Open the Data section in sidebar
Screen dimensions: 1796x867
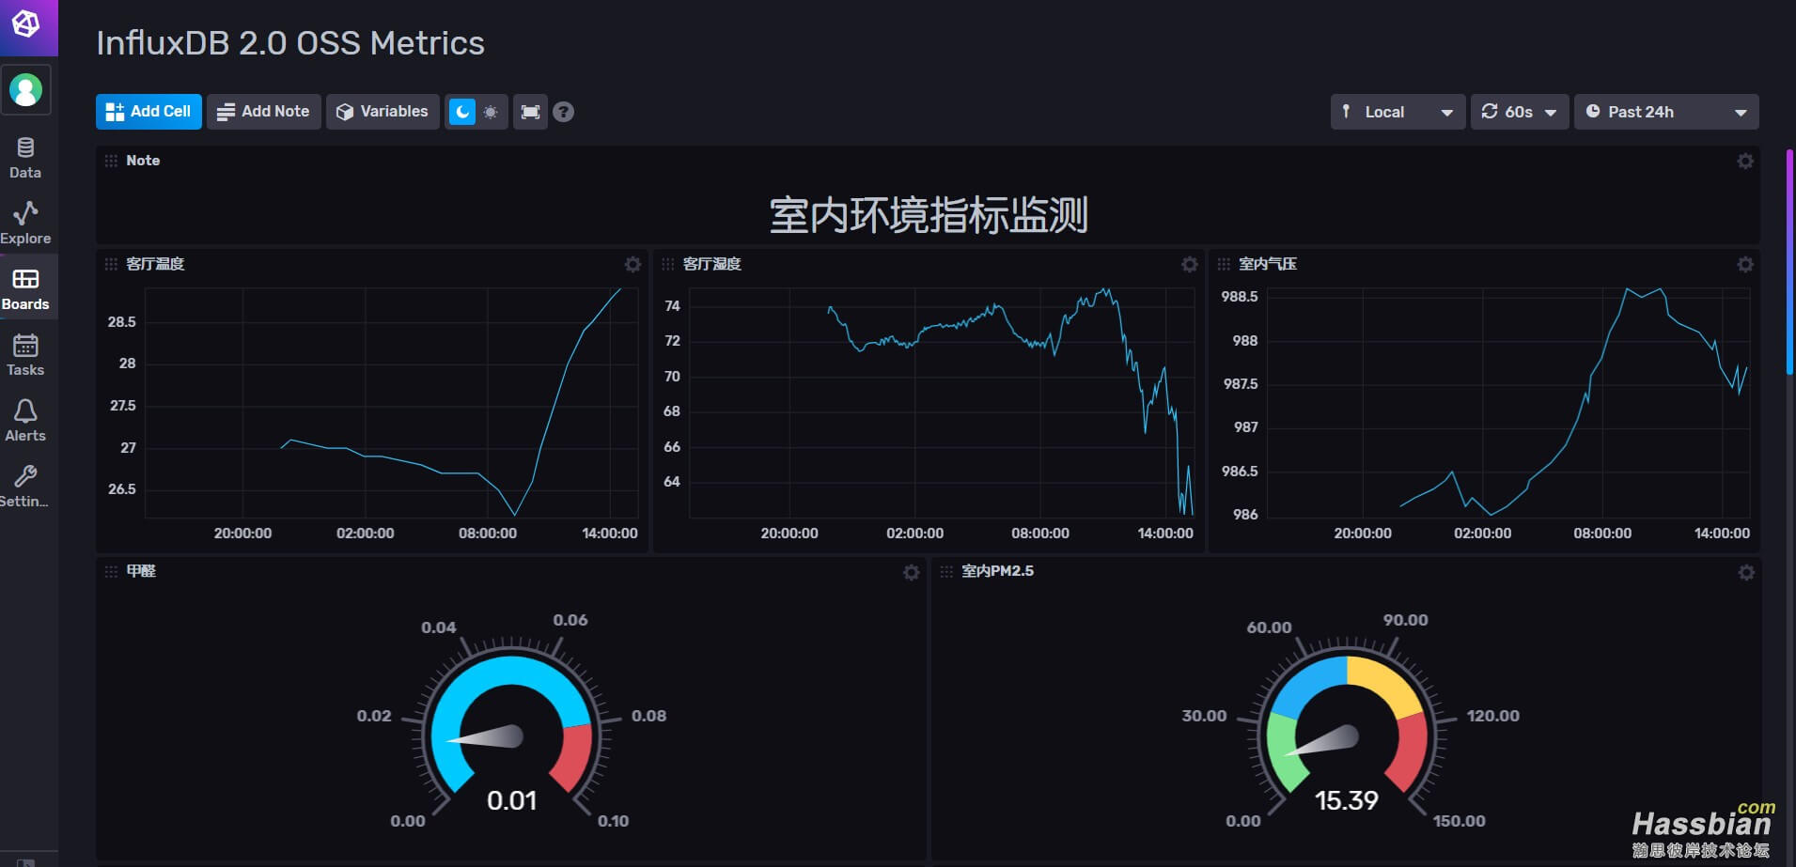(x=25, y=159)
